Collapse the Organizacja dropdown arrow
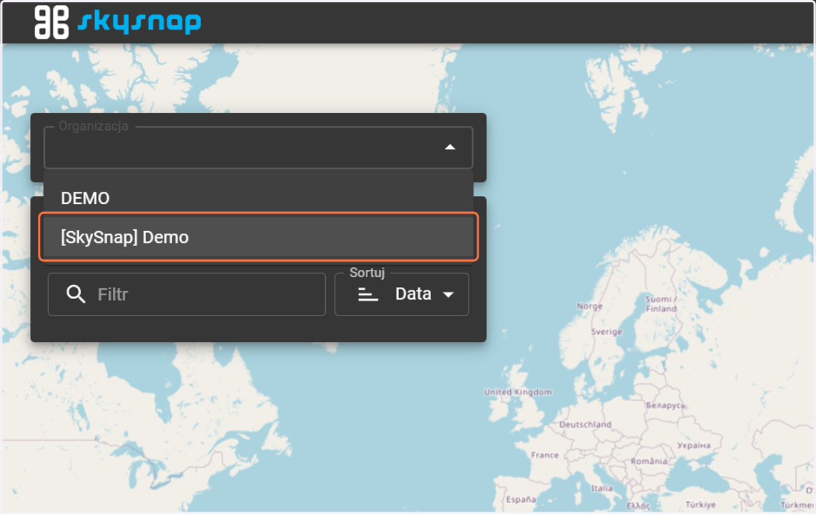 tap(449, 147)
